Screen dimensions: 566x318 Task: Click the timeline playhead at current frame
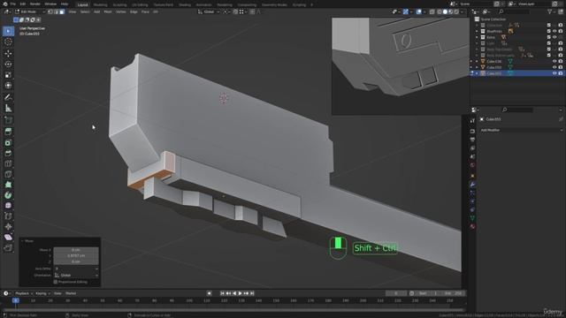point(16,300)
